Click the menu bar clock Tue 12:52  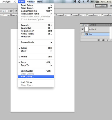point(106,2)
